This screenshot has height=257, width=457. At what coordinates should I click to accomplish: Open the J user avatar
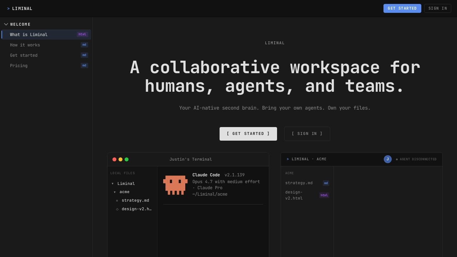pos(388,159)
